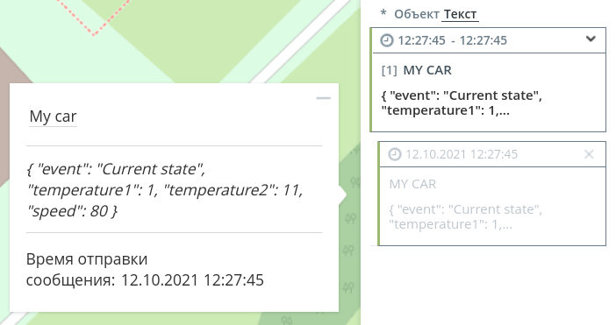Click the Время отправки сообщения timestamp in popup
Viewport: 616px width, 325px height.
point(145,269)
